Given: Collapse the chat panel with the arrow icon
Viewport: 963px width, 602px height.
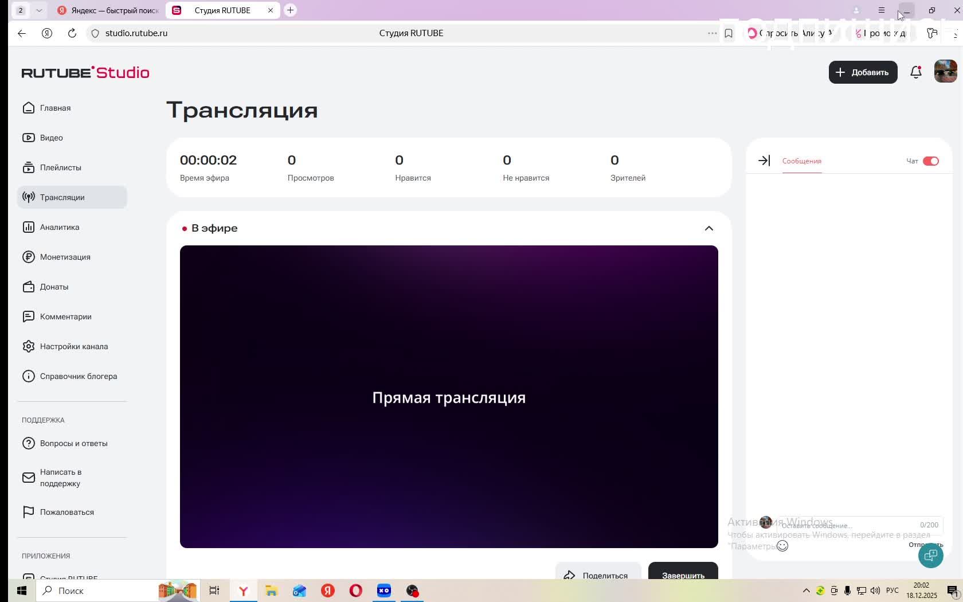Looking at the screenshot, I should (764, 161).
